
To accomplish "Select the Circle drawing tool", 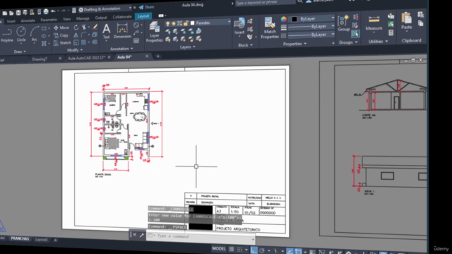I will point(21,35).
